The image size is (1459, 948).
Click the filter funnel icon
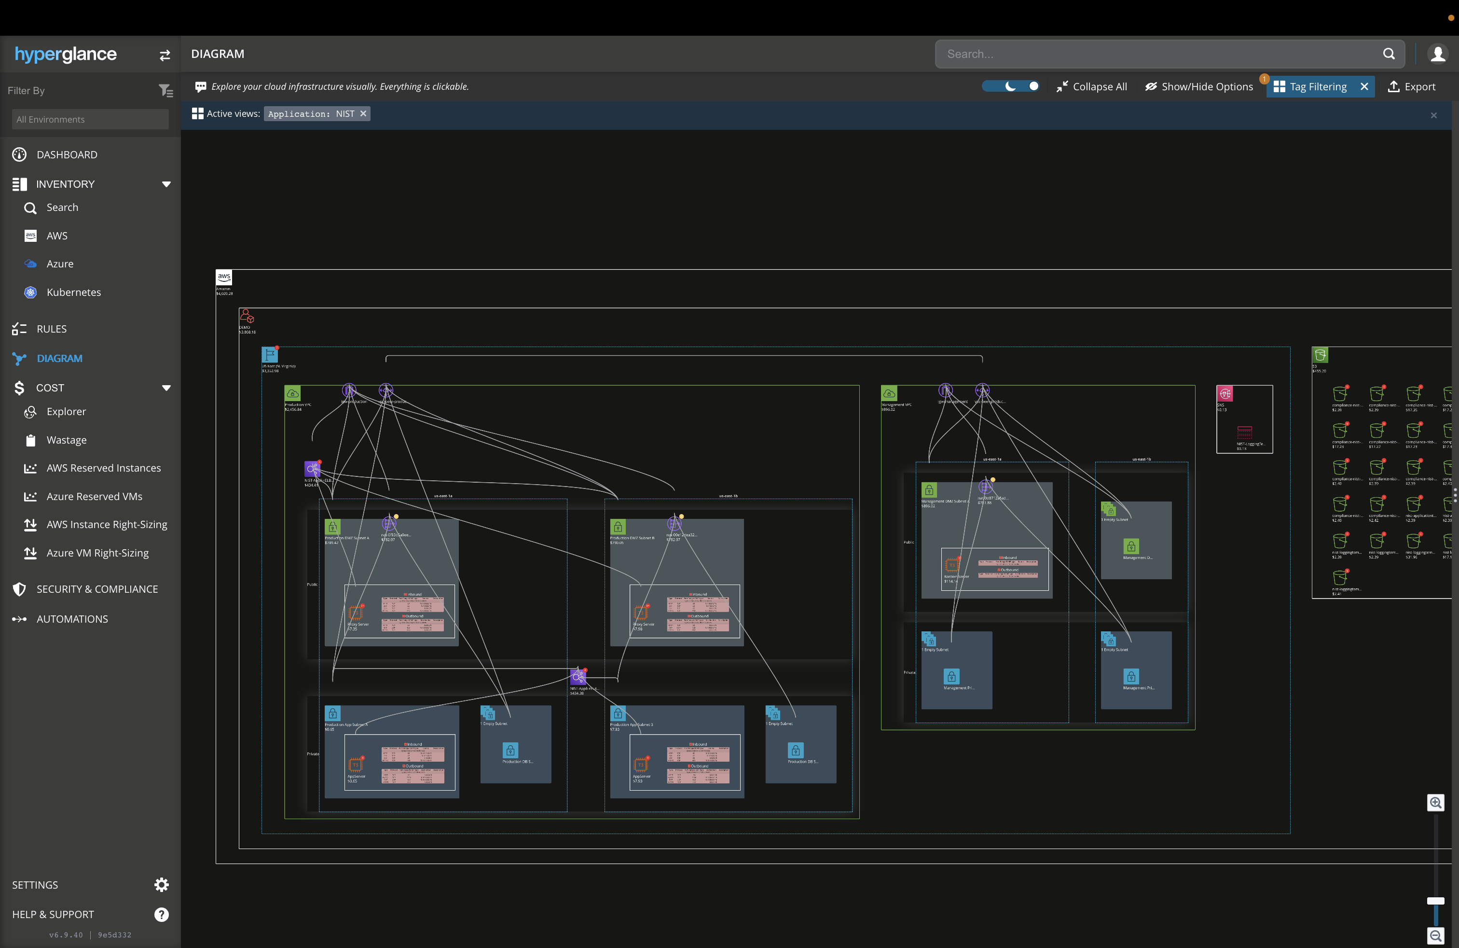(x=165, y=91)
